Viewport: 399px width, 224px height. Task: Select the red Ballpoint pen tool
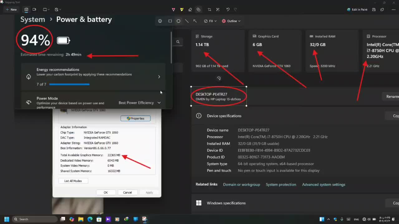[174, 10]
